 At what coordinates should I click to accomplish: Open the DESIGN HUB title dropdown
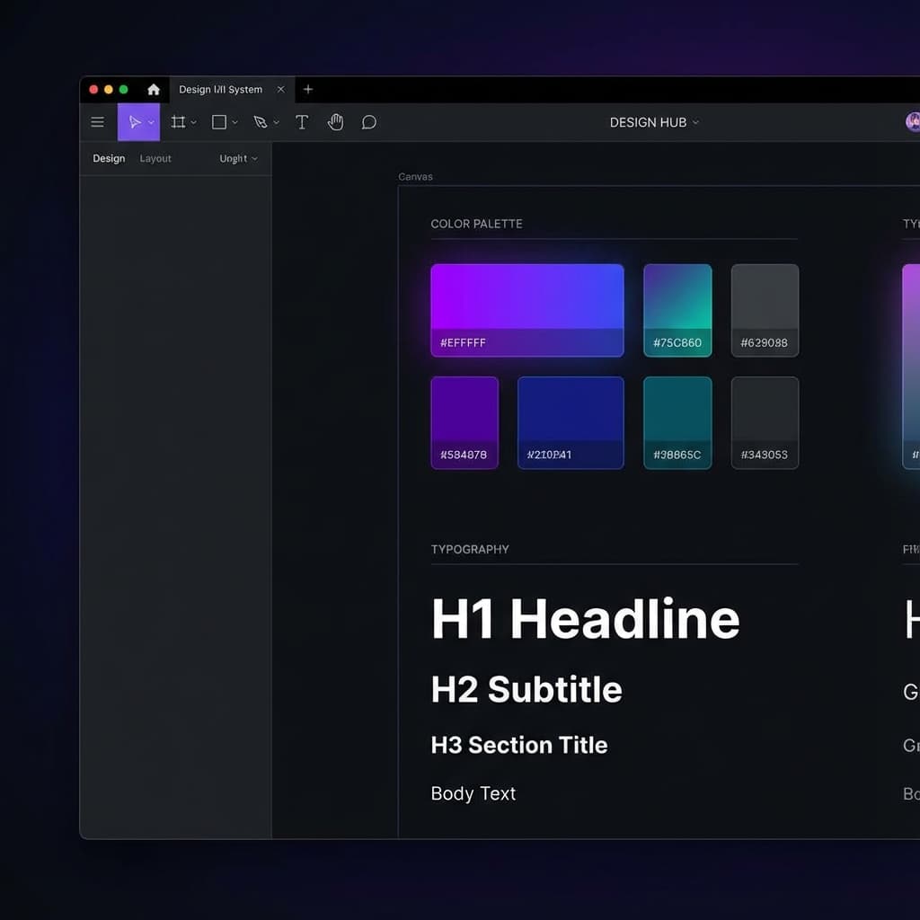pos(654,122)
